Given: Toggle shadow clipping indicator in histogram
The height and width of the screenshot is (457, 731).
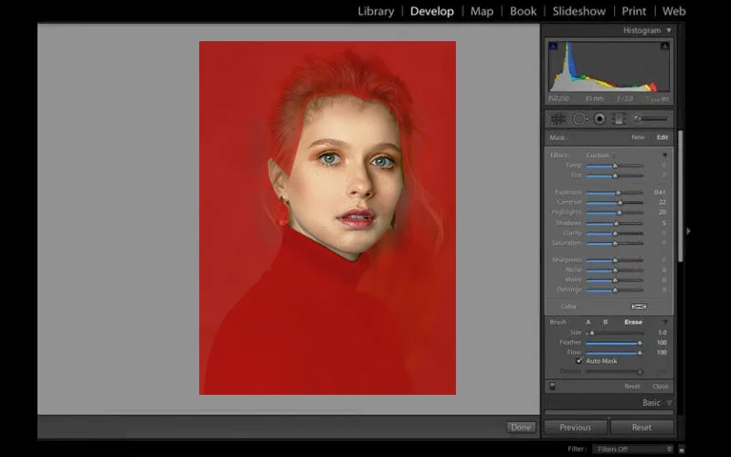Looking at the screenshot, I should coord(553,46).
